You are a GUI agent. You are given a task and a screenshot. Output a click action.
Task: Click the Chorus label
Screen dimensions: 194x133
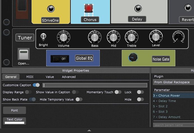click(x=90, y=20)
